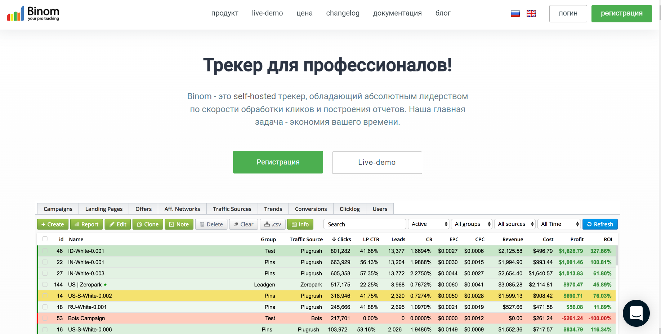Check the RU-White-0.001 row checkbox

pos(45,307)
